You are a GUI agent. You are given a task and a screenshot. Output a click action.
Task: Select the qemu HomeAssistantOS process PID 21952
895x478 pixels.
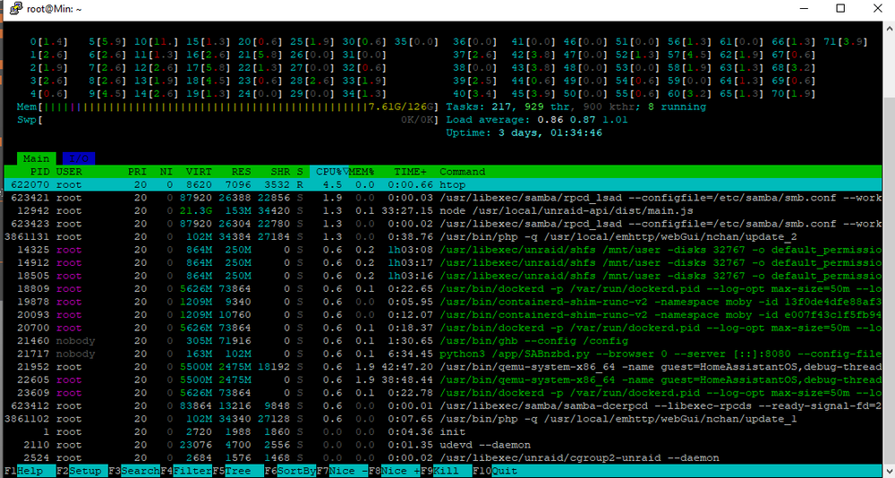click(443, 367)
